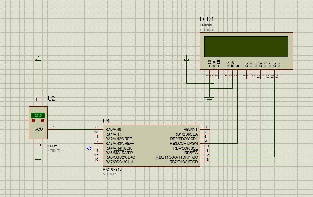Click the RB1/SDI/SDA pin label
Viewport: 313px width, 197px height.
pyautogui.click(x=186, y=134)
